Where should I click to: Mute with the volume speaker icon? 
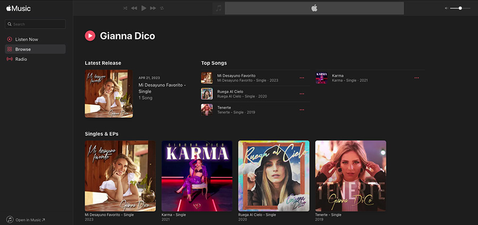pos(446,8)
